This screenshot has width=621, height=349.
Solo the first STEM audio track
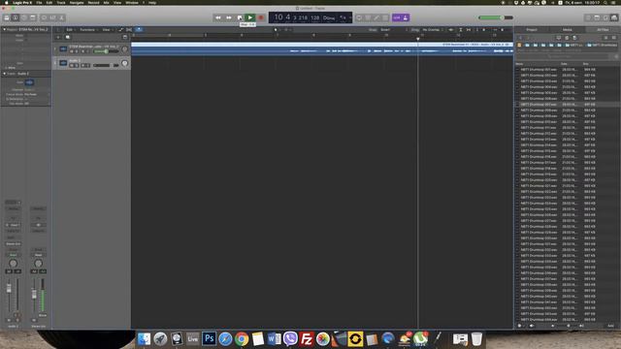coord(77,51)
